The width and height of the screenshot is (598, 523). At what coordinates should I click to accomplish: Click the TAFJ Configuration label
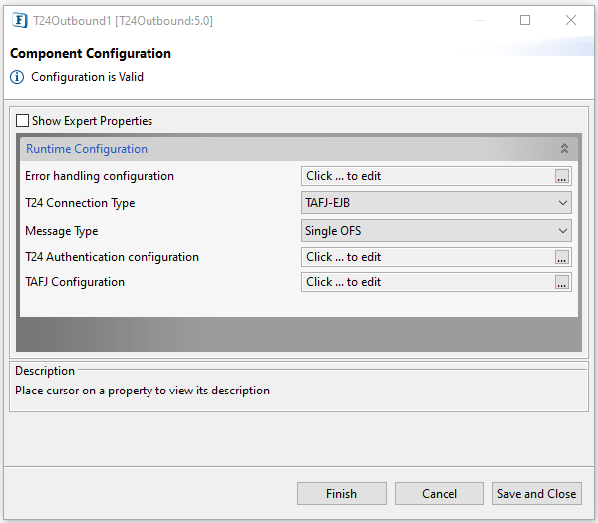[75, 282]
